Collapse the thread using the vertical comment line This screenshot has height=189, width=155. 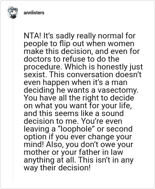click(x=13, y=101)
